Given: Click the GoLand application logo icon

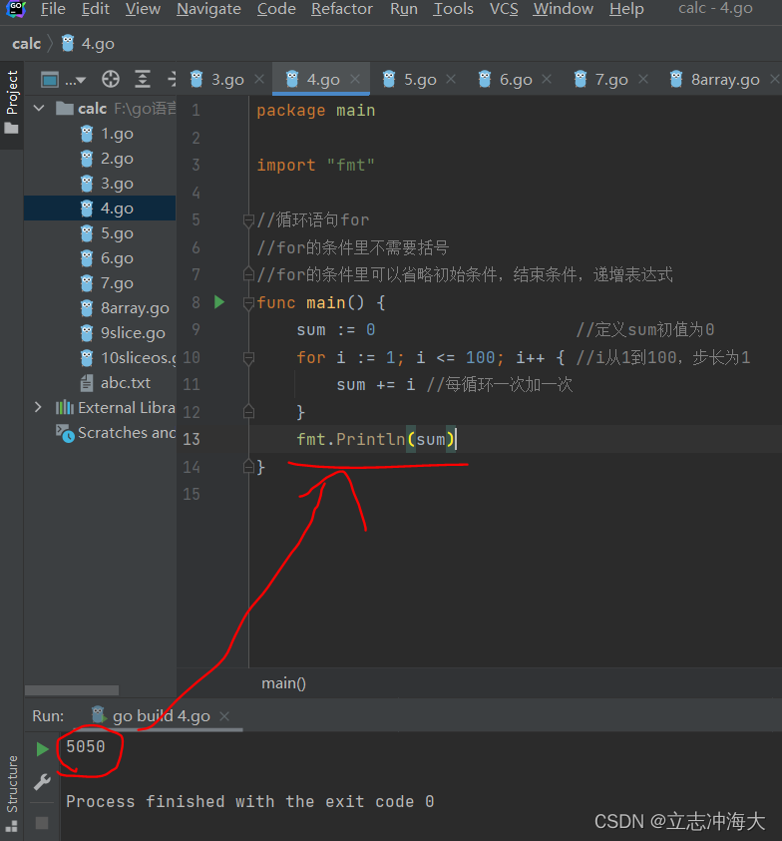Looking at the screenshot, I should tap(16, 8).
